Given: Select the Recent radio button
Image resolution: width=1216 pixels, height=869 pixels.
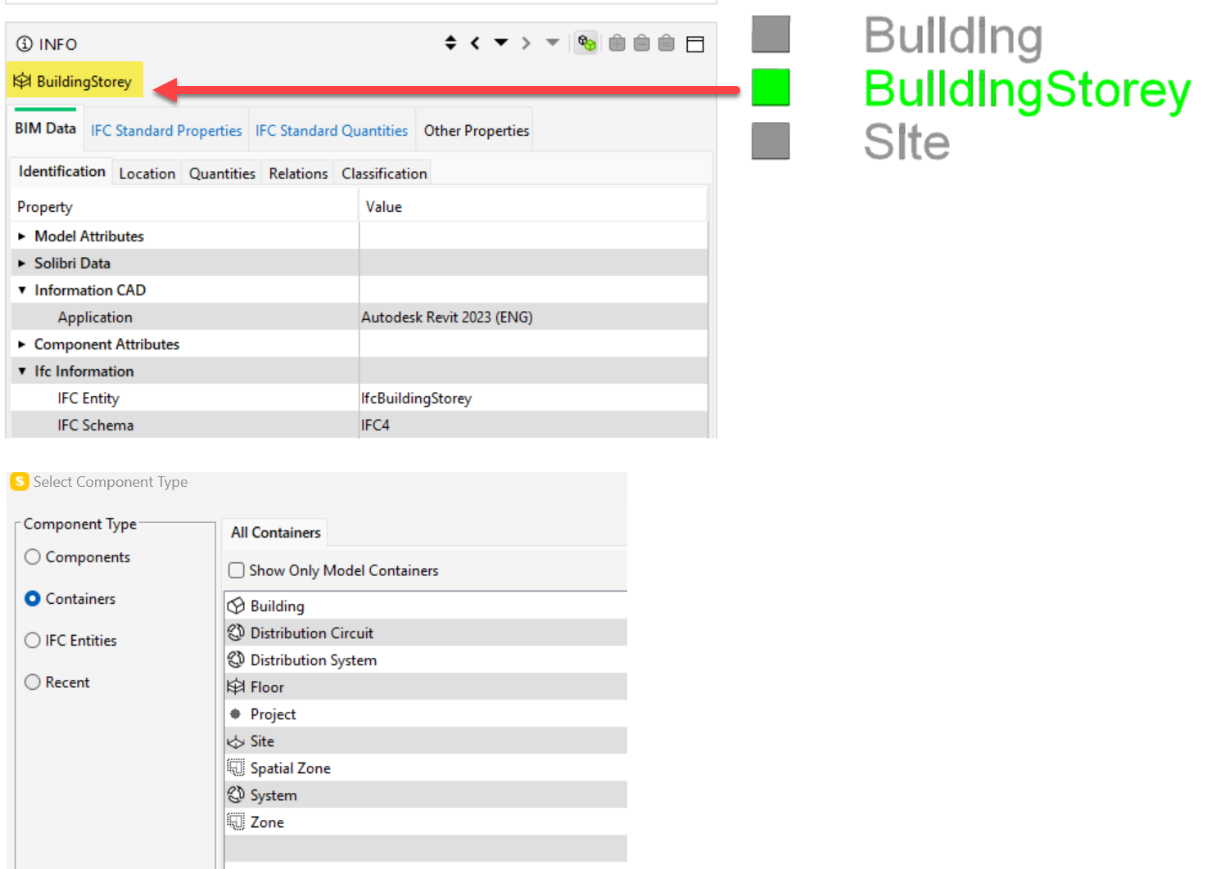Looking at the screenshot, I should click(x=33, y=682).
